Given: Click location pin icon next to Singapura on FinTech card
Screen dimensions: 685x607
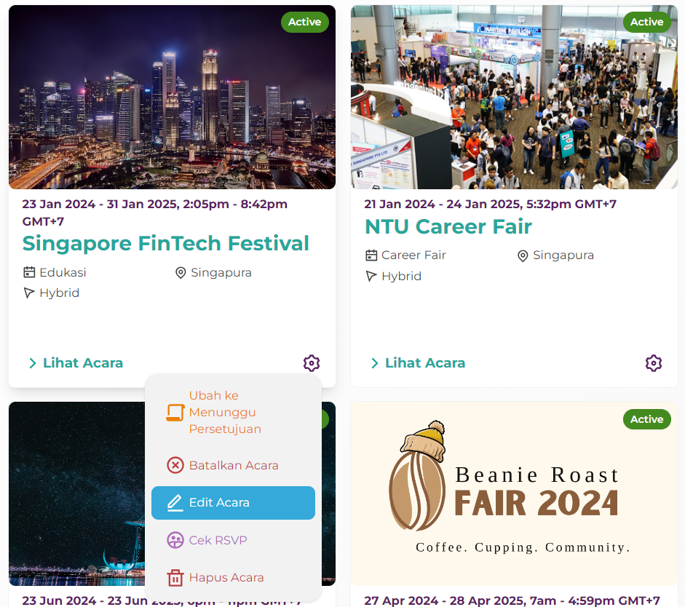Looking at the screenshot, I should [181, 273].
